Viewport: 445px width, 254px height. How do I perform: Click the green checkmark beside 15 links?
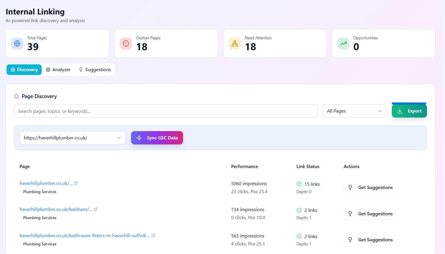[299, 184]
